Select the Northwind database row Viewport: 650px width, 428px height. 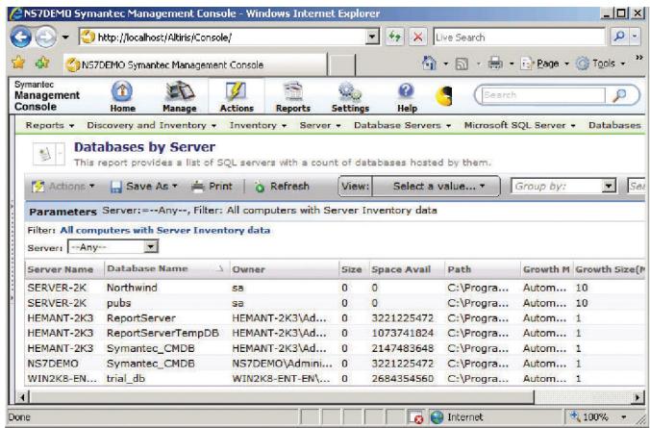[335, 288]
